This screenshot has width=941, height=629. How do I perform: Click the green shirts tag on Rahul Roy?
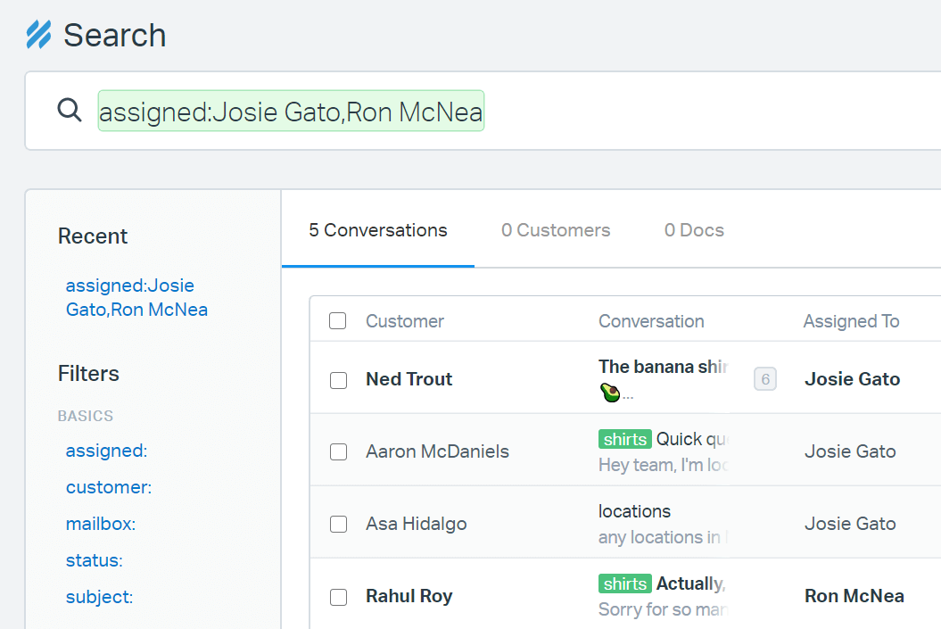point(624,583)
